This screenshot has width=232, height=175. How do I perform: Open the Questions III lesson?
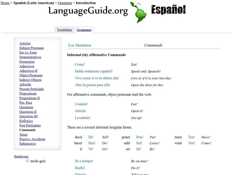pyautogui.click(x=28, y=116)
